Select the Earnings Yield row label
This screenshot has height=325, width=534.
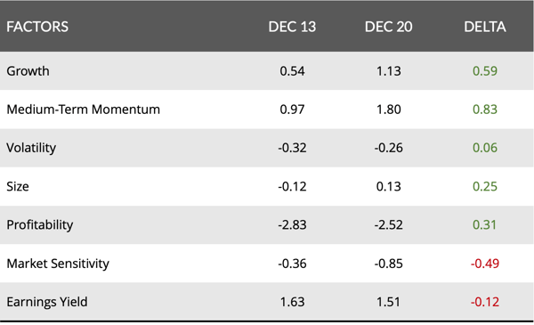(x=47, y=302)
